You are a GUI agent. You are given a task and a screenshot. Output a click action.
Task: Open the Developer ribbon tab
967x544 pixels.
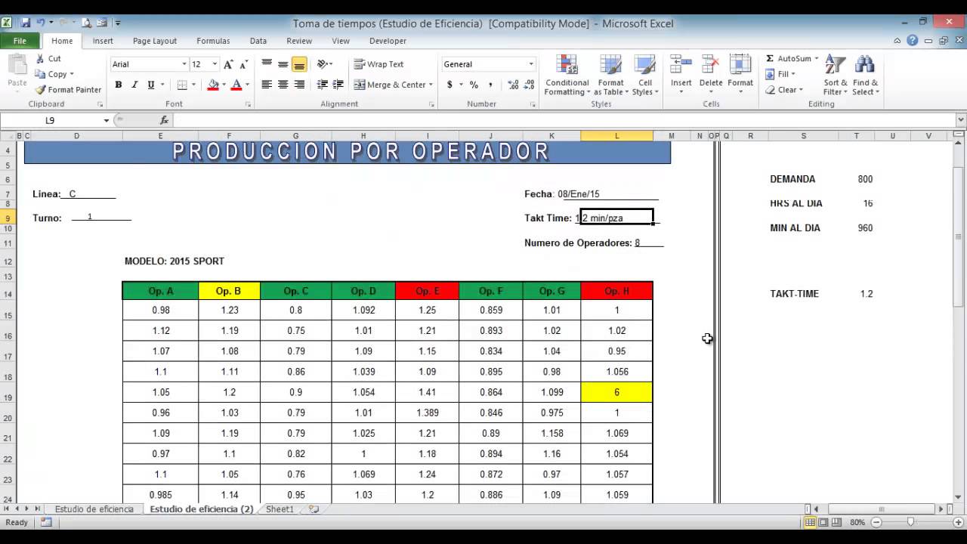point(388,41)
